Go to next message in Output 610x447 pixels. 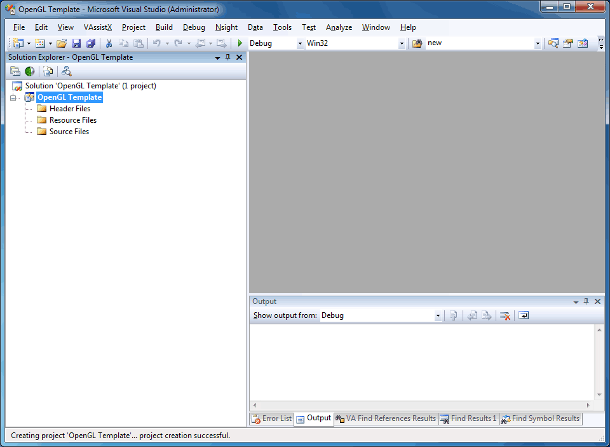[487, 316]
